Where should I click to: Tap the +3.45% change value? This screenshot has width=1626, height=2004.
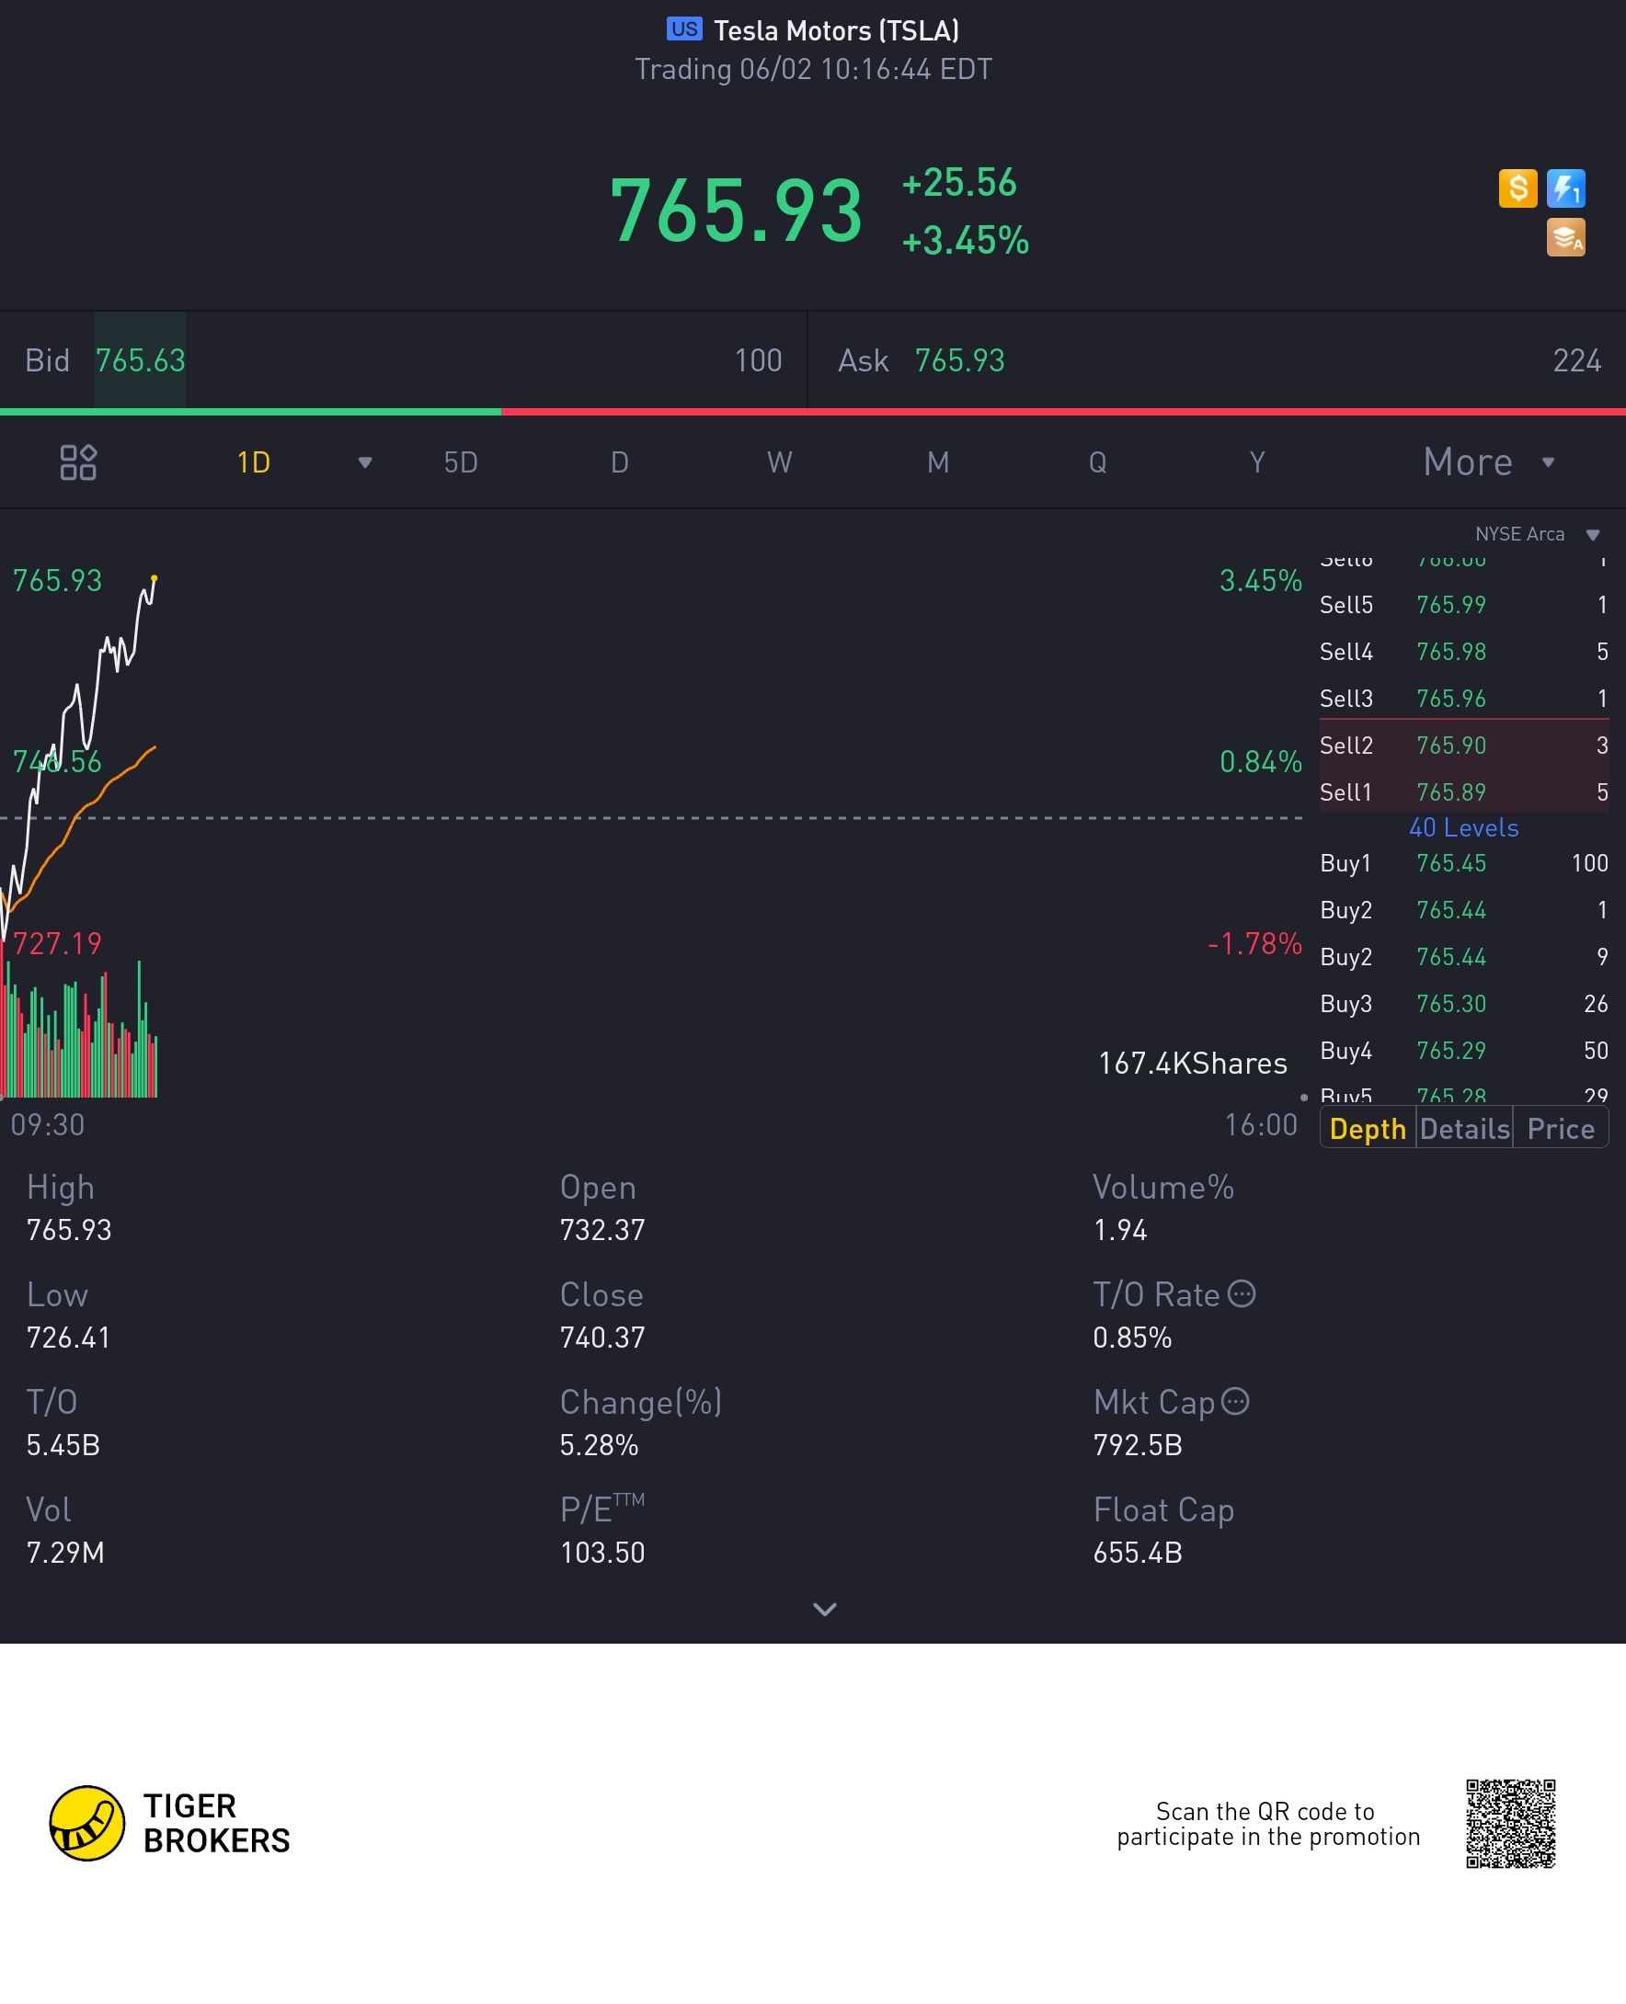[x=965, y=241]
